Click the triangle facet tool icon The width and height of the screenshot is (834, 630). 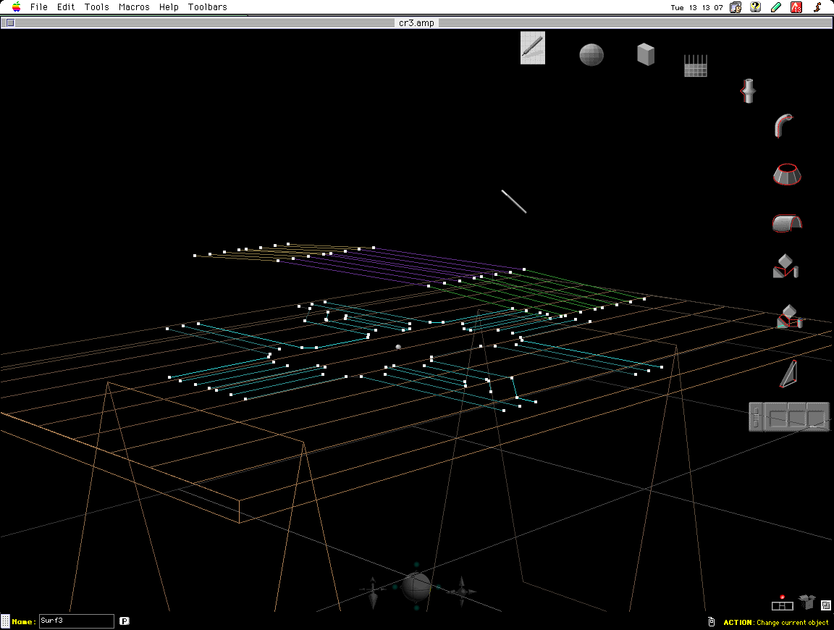(789, 374)
